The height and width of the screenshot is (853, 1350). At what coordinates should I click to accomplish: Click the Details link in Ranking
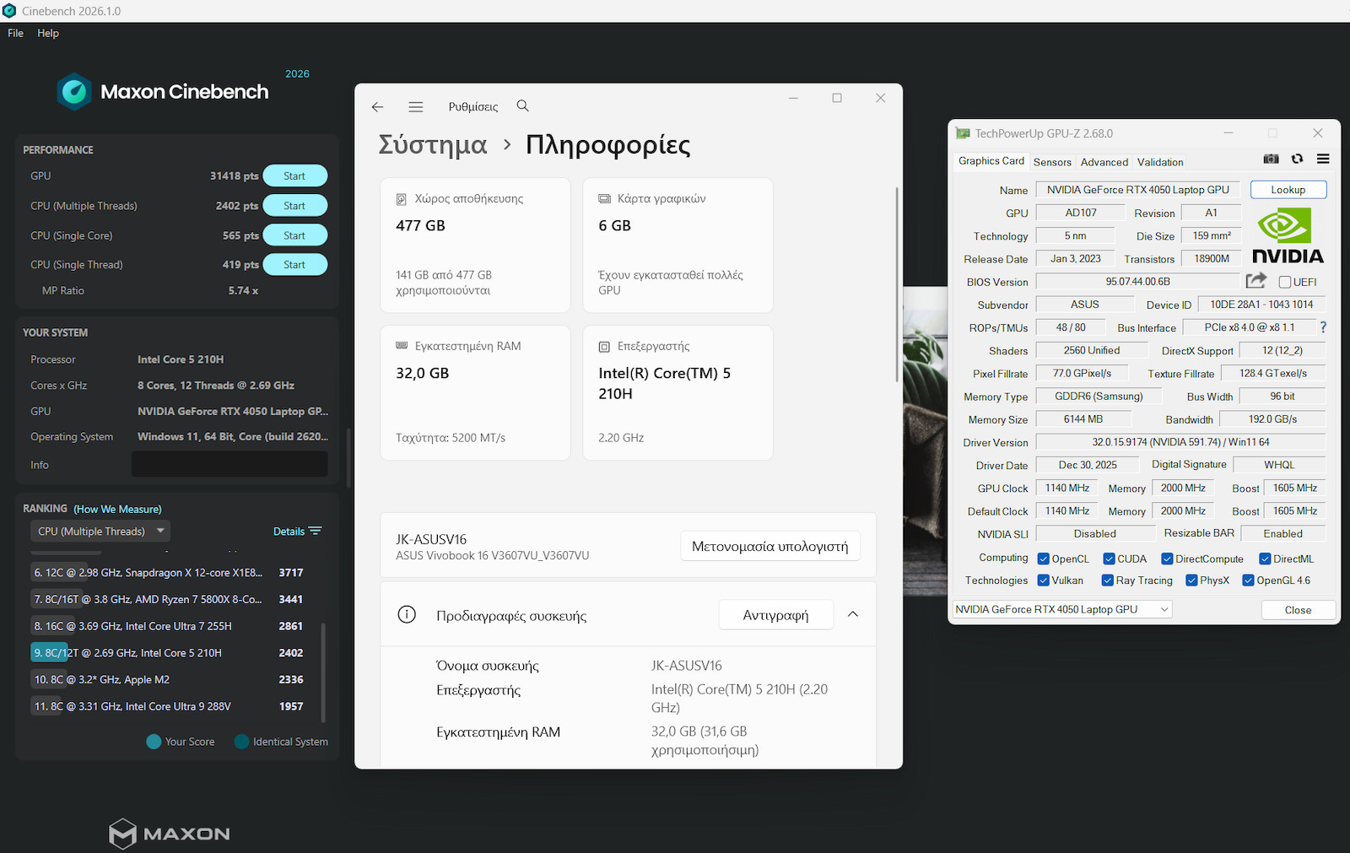pyautogui.click(x=289, y=532)
